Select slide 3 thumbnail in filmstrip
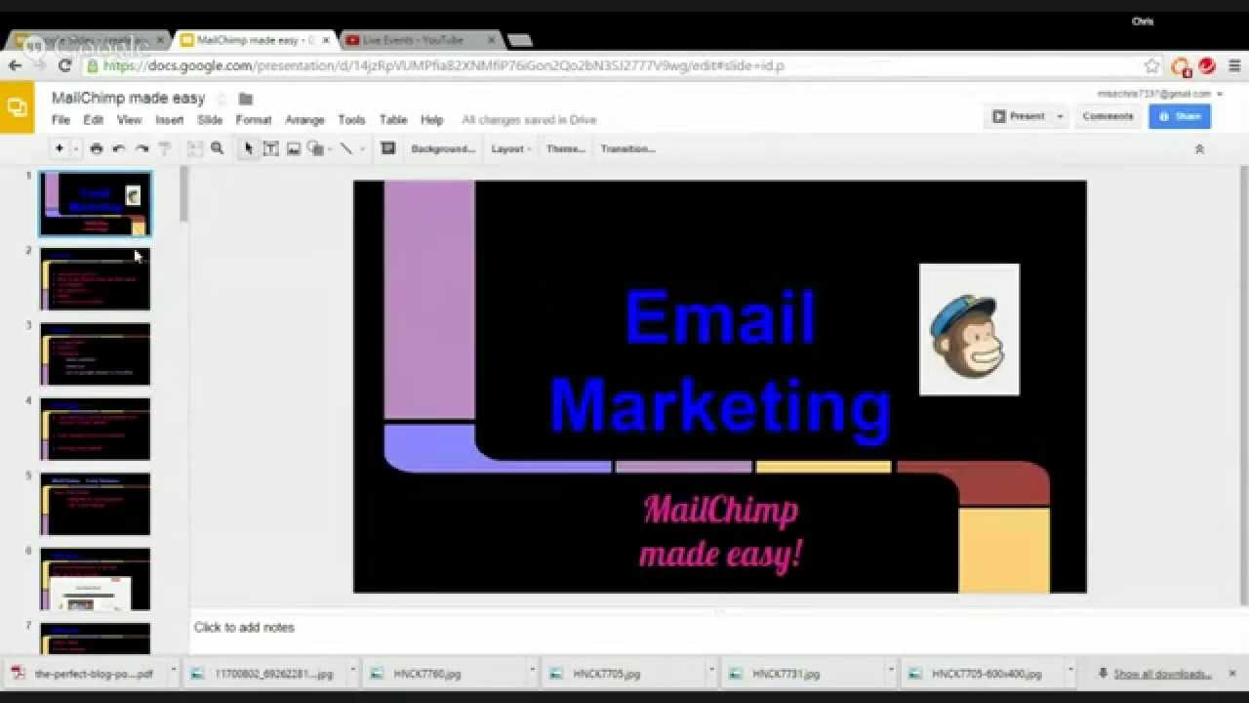This screenshot has height=703, width=1249. 96,354
